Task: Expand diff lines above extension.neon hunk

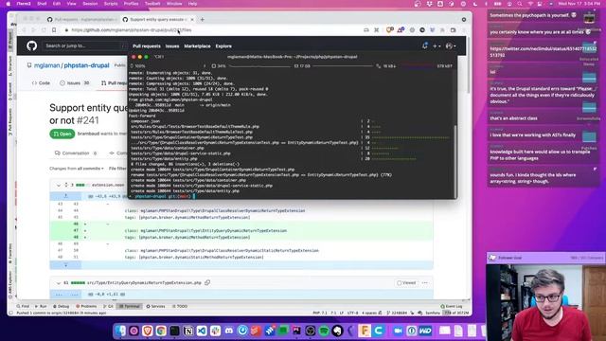Action: [65, 196]
